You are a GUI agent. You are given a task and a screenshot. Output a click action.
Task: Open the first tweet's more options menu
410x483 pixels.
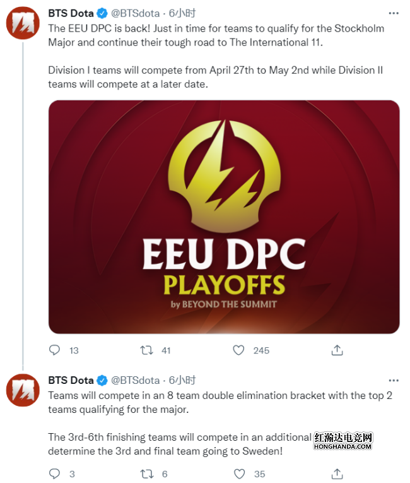click(393, 13)
